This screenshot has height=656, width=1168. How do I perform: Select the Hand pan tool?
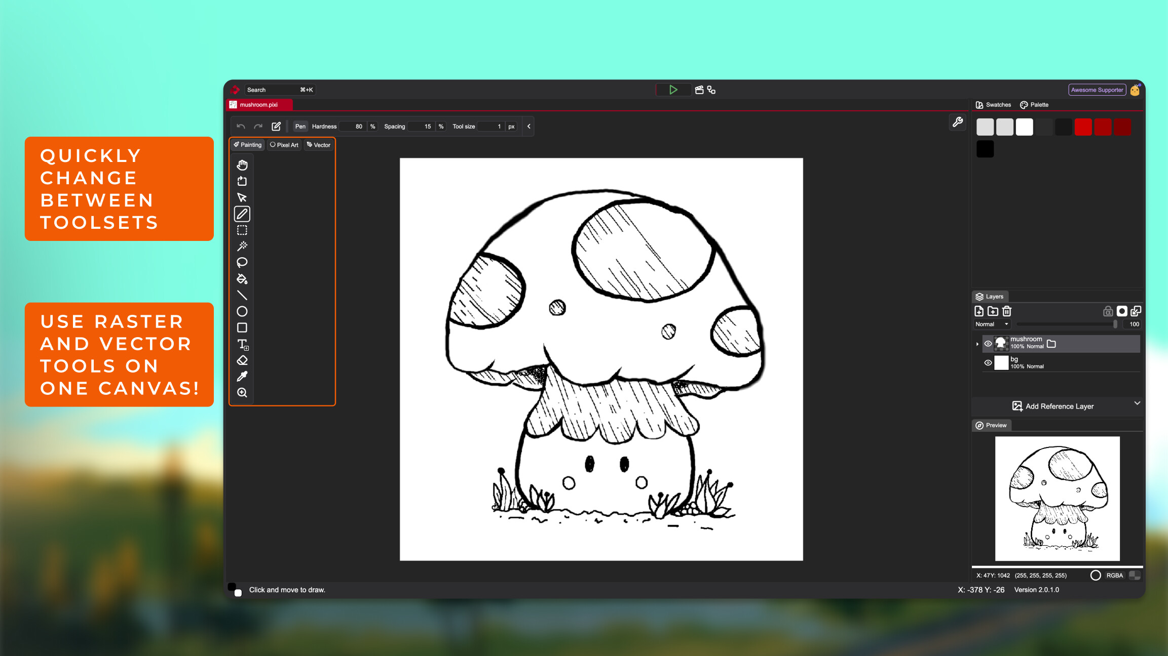tap(242, 164)
